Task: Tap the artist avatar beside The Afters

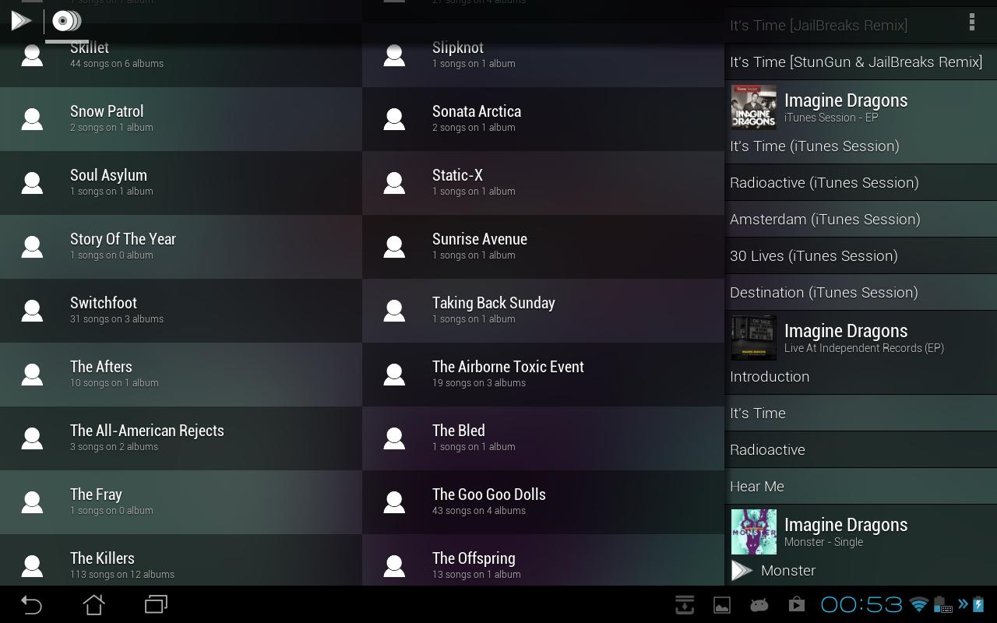Action: tap(32, 374)
